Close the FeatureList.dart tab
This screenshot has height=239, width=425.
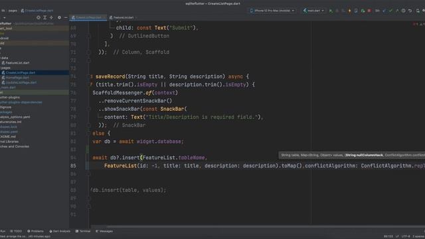point(136,17)
